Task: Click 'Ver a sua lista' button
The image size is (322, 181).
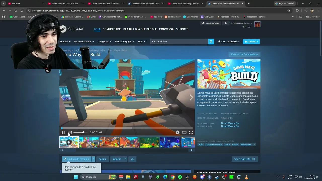Action: click(245, 159)
